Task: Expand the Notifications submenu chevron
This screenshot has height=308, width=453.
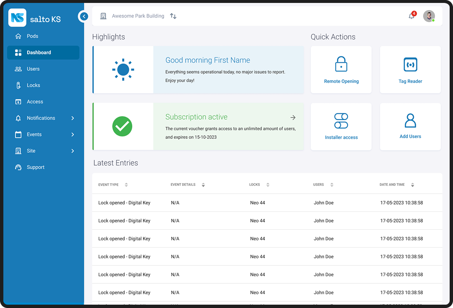Action: 72,118
